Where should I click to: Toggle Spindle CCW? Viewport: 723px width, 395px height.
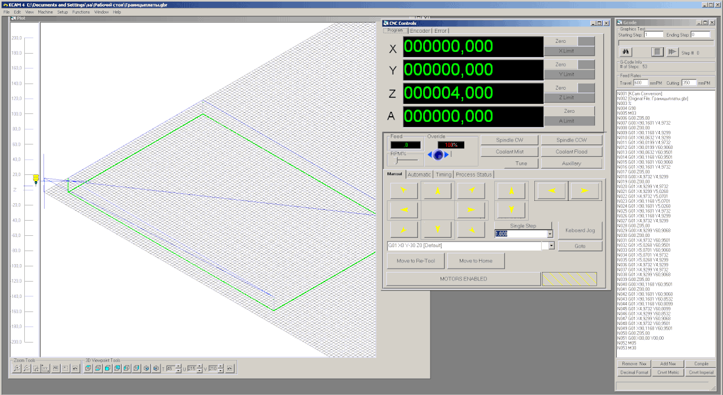572,140
